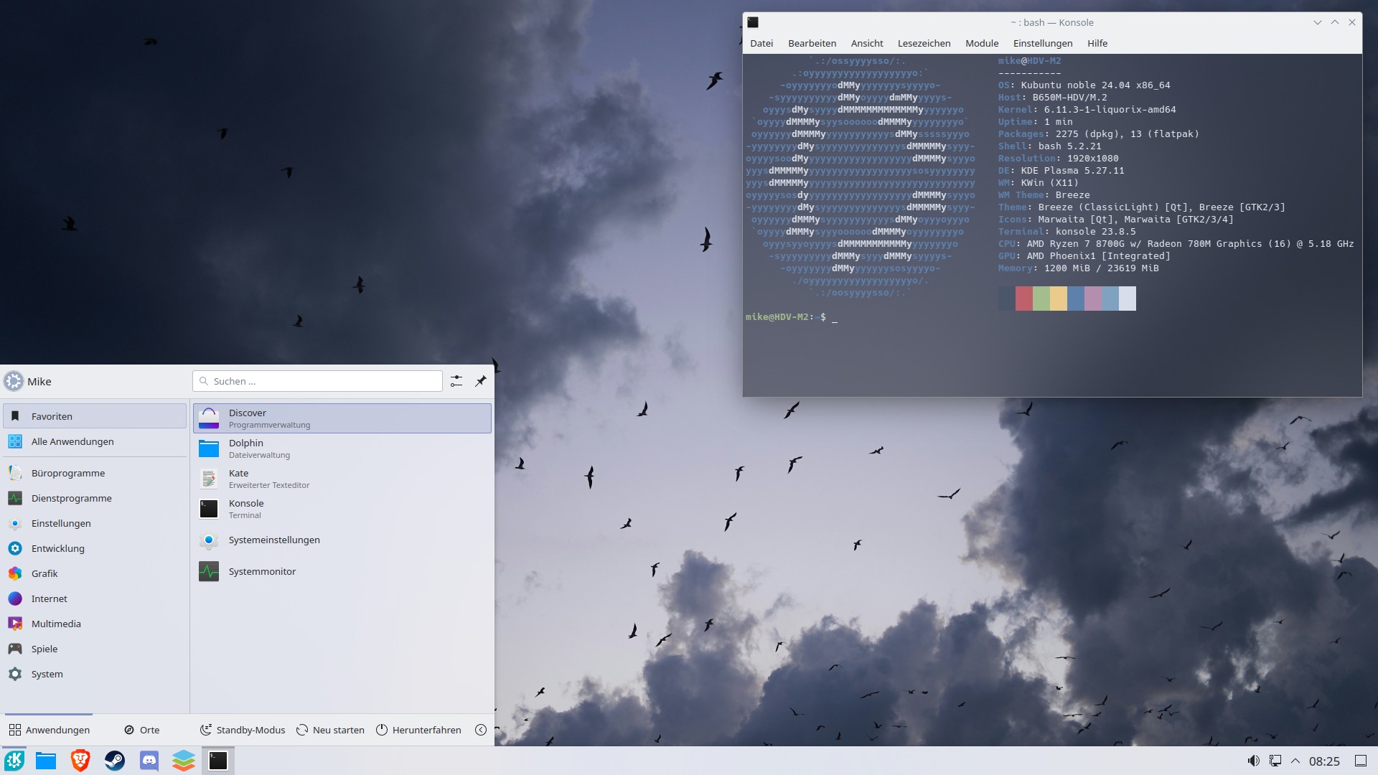1378x775 pixels.
Task: Open the Lesezeichen menu in Konsole
Action: pos(924,43)
